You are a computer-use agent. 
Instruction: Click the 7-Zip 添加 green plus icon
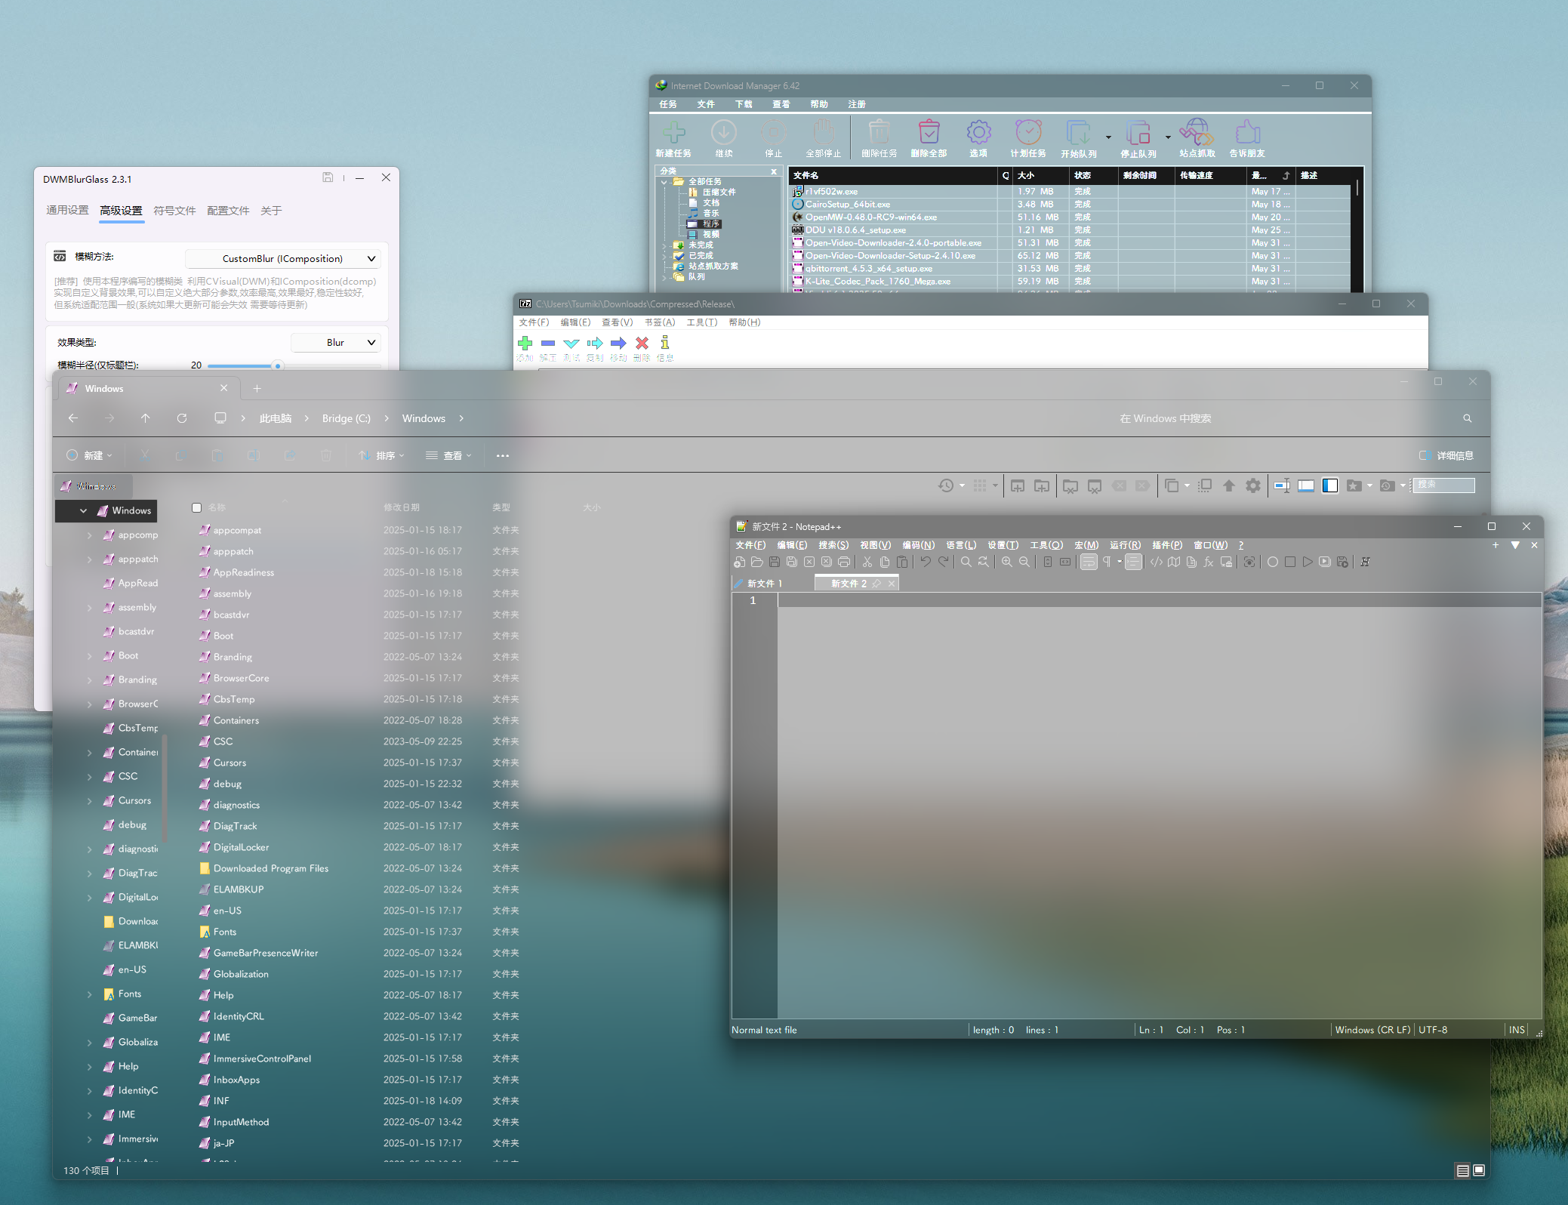pyautogui.click(x=525, y=344)
